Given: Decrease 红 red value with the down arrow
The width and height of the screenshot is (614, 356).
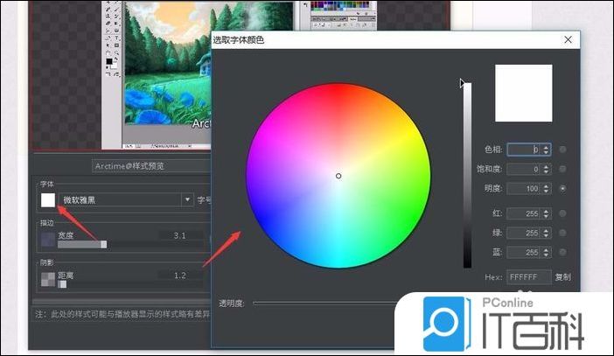Looking at the screenshot, I should pyautogui.click(x=547, y=216).
